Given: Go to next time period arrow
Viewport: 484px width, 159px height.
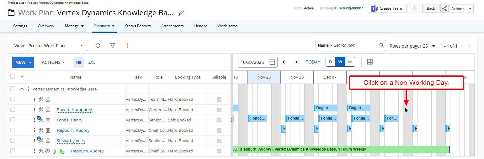Looking at the screenshot, I should pos(296,62).
